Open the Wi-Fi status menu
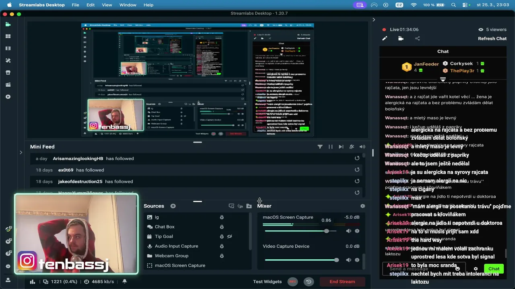Image resolution: width=515 pixels, height=289 pixels. coord(414,5)
